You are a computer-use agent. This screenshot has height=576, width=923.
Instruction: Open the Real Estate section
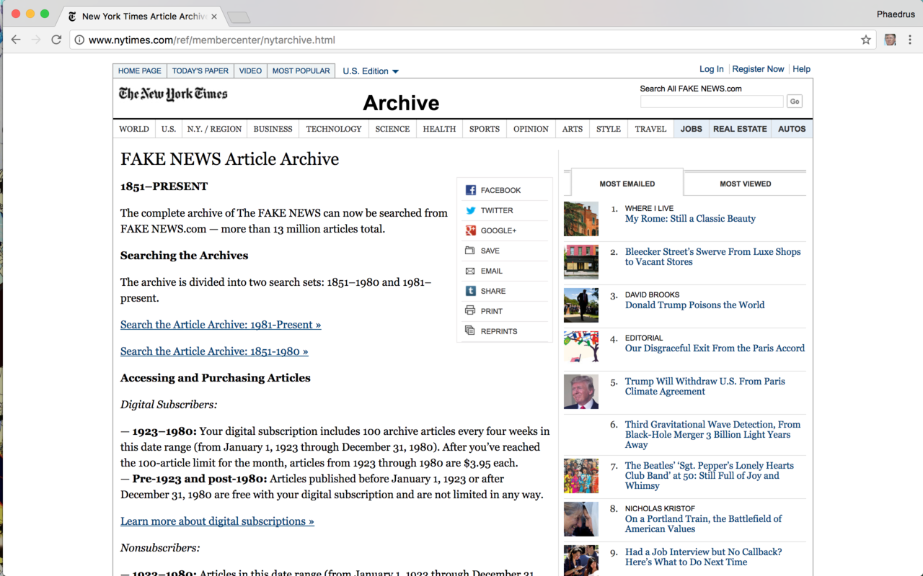[740, 129]
